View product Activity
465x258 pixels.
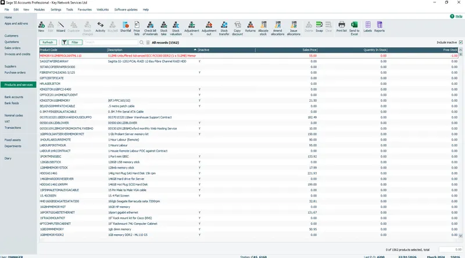[x=100, y=27]
